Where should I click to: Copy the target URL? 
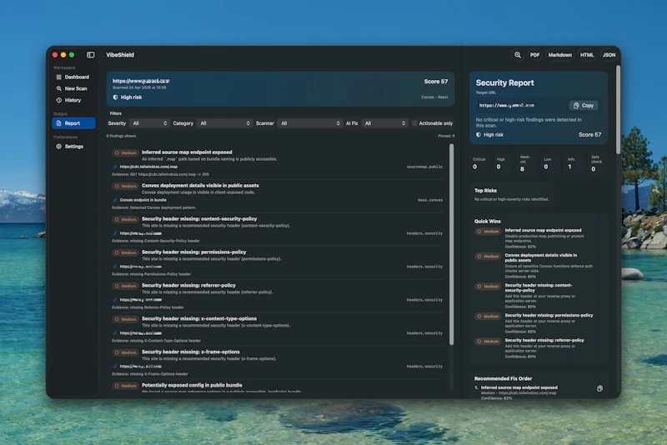point(583,105)
